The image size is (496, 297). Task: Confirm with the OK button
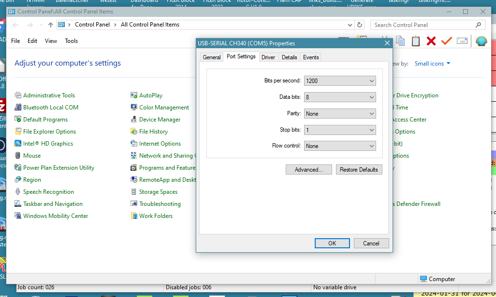[332, 243]
